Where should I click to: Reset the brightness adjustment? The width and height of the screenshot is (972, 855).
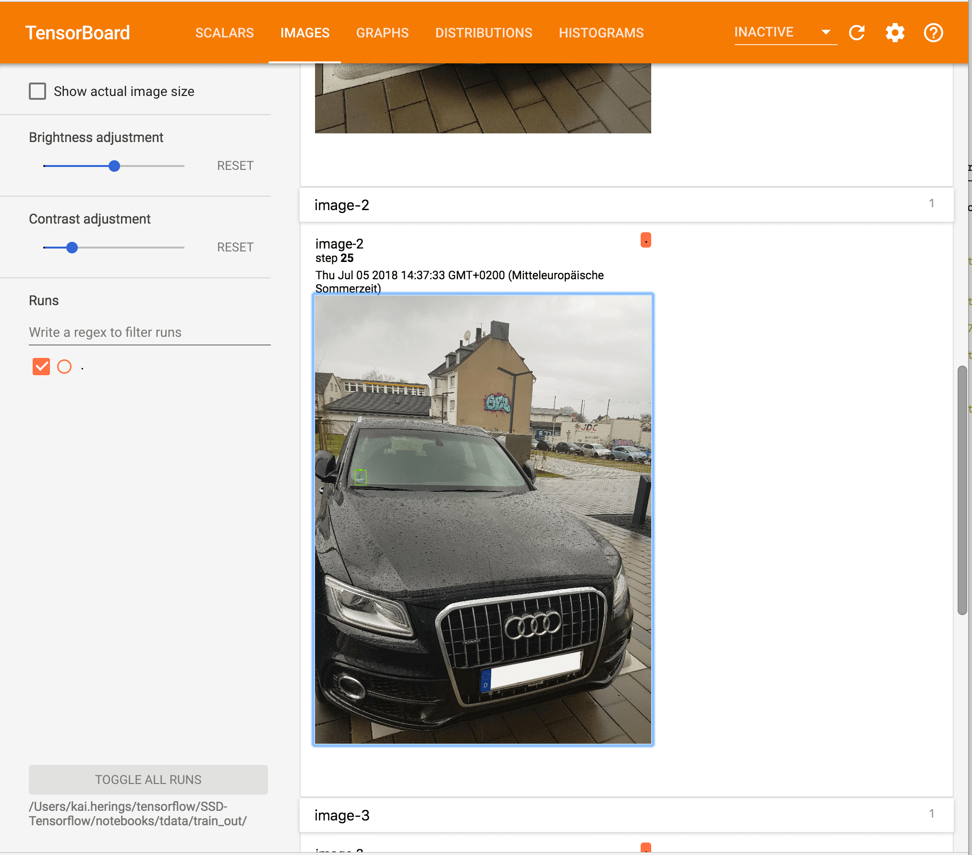(235, 166)
